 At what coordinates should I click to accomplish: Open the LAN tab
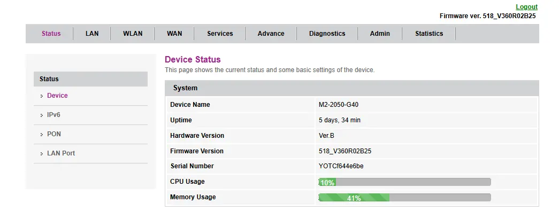92,34
